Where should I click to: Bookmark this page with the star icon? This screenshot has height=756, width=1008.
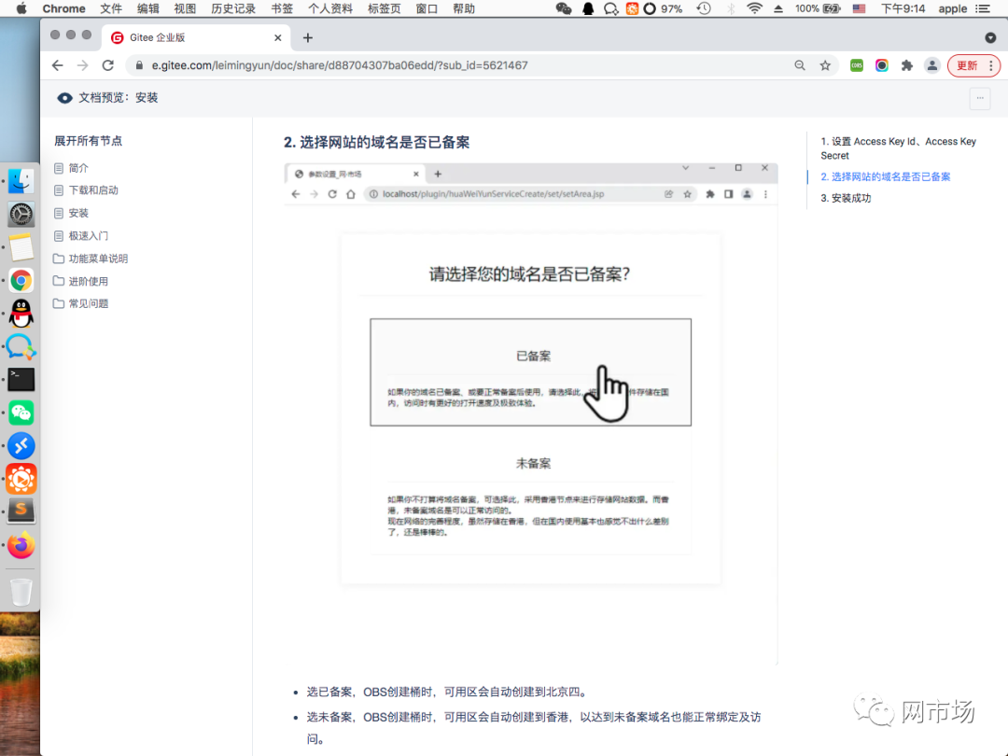[x=825, y=65]
